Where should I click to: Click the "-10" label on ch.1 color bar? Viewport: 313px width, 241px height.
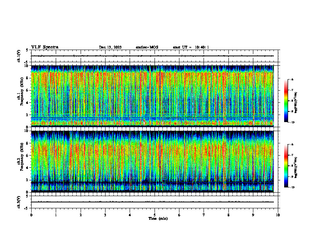click(292, 122)
